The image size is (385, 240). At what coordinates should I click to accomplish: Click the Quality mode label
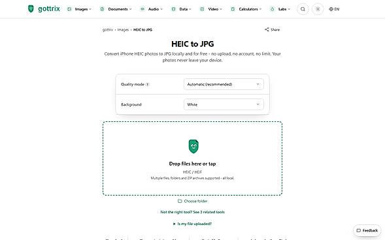tap(132, 84)
